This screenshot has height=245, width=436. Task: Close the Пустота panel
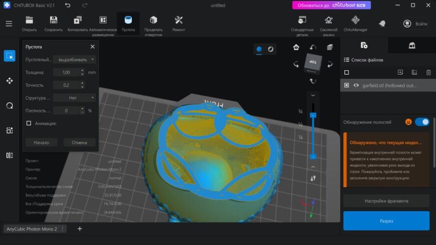92,47
